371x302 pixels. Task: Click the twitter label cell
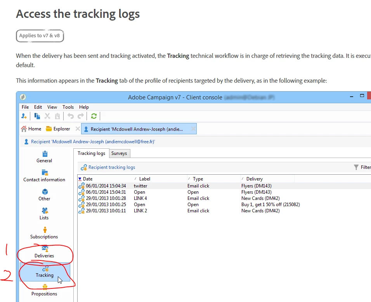click(140, 186)
